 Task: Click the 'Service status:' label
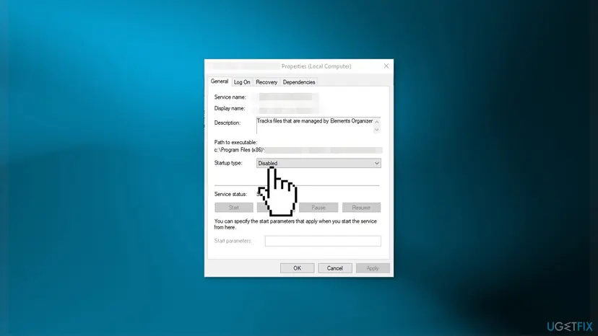(x=230, y=194)
